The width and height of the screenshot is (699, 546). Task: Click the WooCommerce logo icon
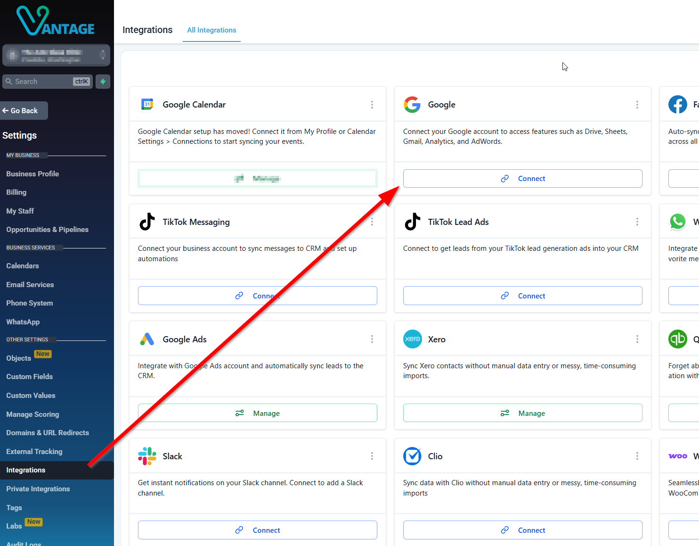pyautogui.click(x=678, y=456)
